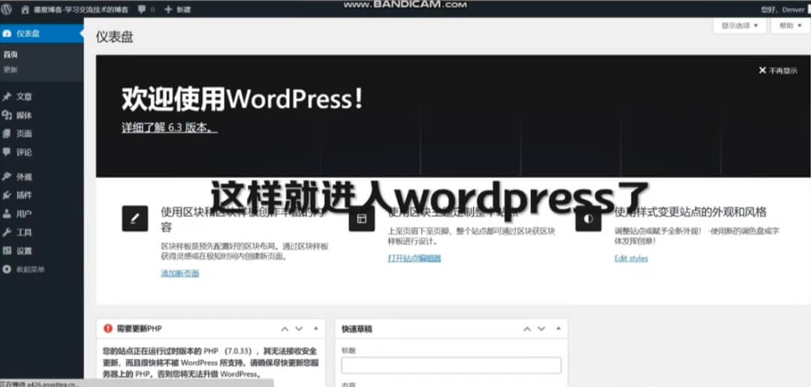Move 需要更新PHP widget down

point(299,329)
